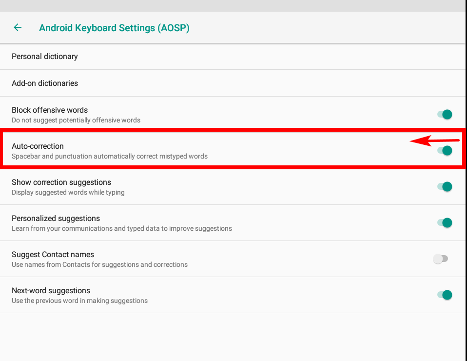Click 'Show correction suggestions' label
This screenshot has height=361, width=467.
click(x=61, y=182)
